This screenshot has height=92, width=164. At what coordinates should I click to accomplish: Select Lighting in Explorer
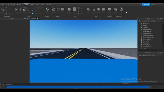[145, 28]
